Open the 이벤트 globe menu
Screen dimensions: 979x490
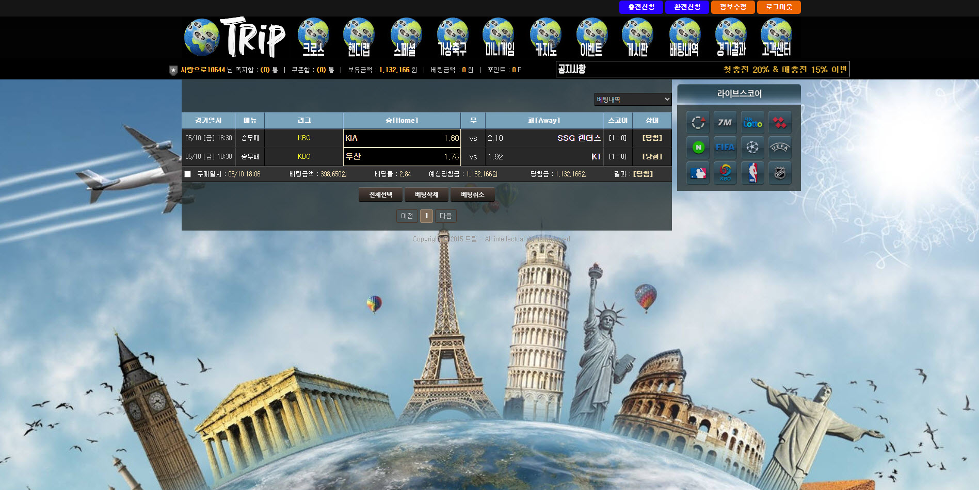(591, 37)
